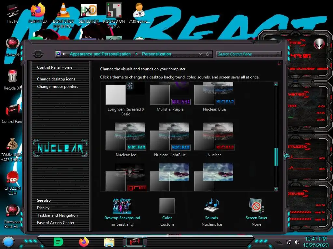Select the red Nuclear theme
This screenshot has height=249, width=333.
click(x=214, y=140)
